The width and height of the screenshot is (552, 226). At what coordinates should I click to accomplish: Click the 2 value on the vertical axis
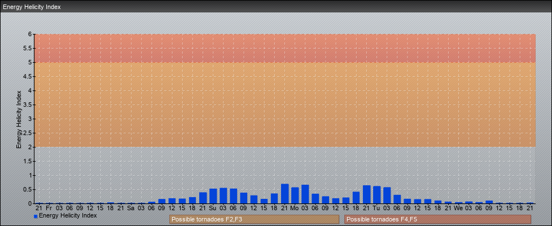(30, 147)
